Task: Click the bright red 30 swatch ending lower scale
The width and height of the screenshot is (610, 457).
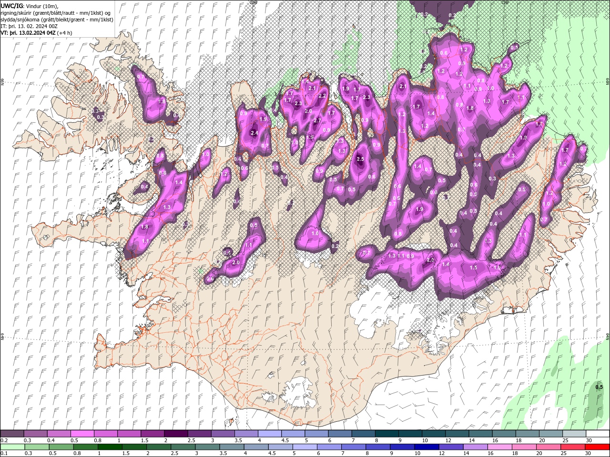Action: (x=597, y=447)
